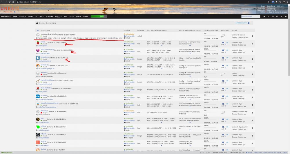
Task: Toggle the Advanced View switch
Action: pos(249,23)
